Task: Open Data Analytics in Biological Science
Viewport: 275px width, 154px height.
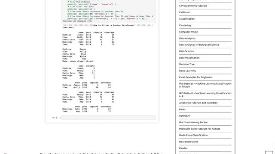Action: 199,44
